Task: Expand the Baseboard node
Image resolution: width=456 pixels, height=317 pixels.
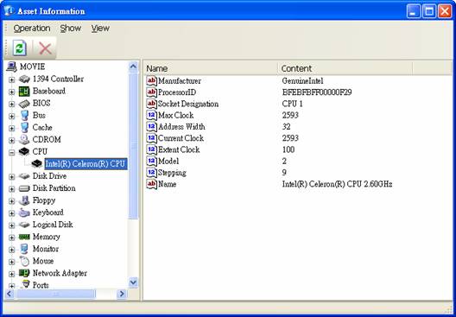Action: [x=11, y=92]
